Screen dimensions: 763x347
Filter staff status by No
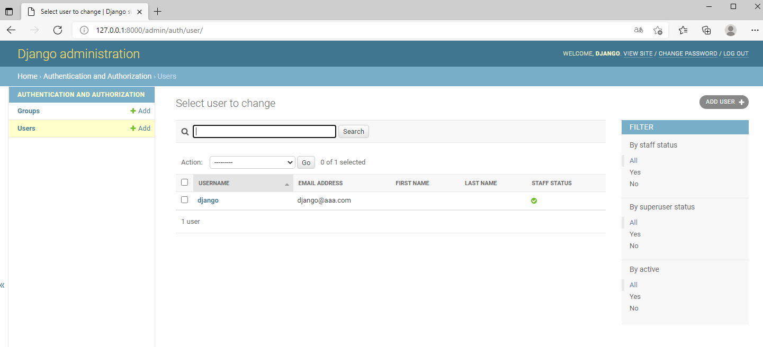click(x=634, y=184)
